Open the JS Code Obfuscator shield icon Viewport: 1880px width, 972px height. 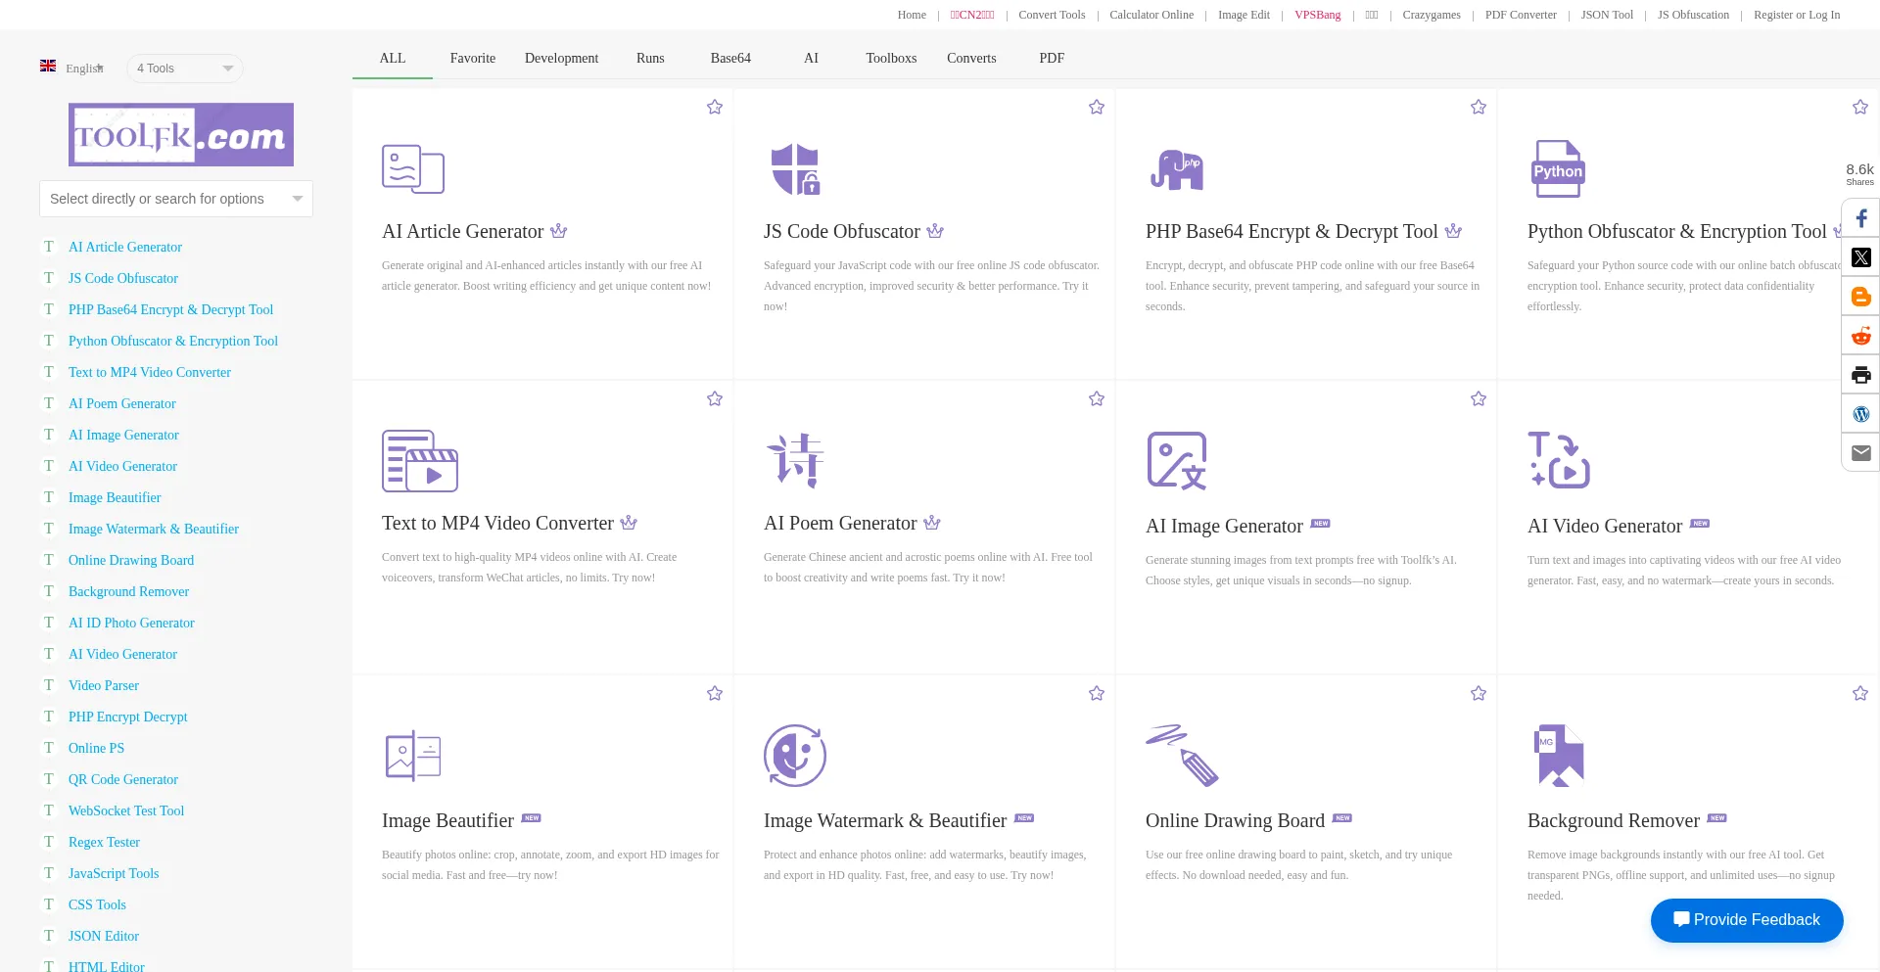(794, 168)
